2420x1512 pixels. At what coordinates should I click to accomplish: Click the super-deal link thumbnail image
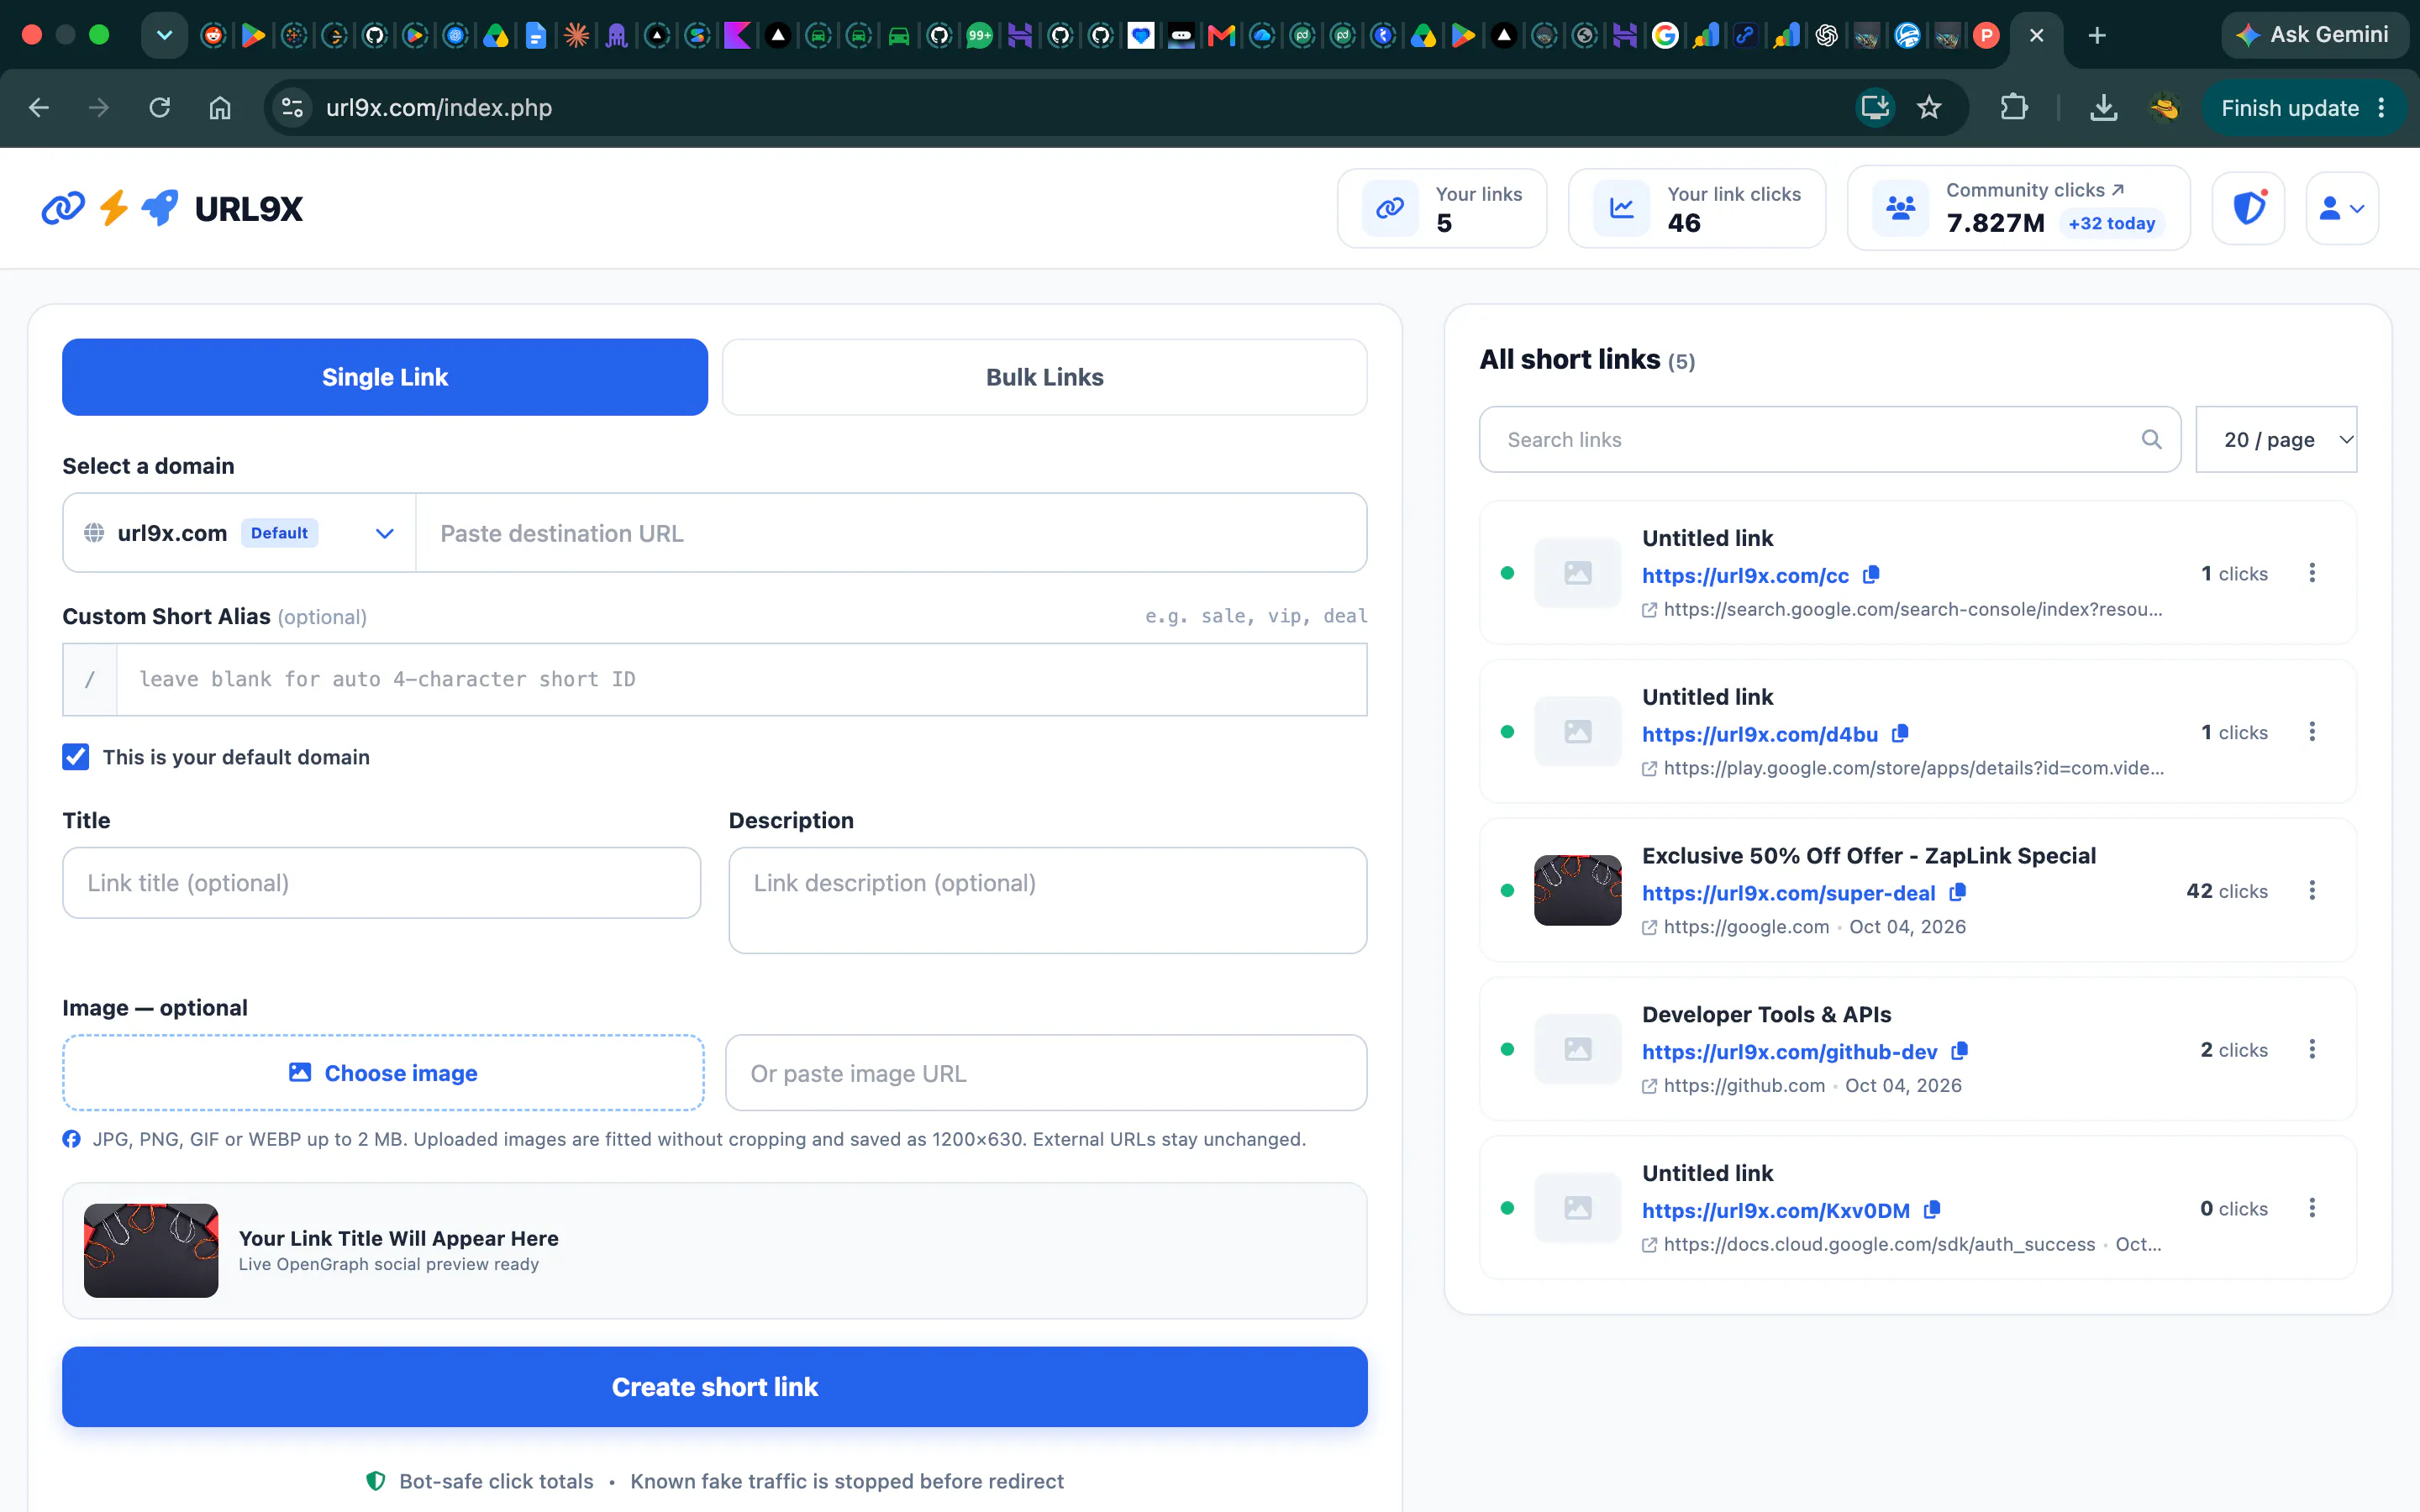coord(1577,890)
